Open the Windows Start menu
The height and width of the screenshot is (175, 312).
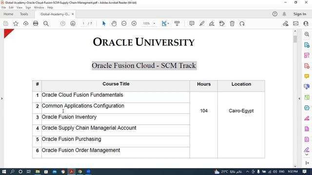(x=4, y=172)
